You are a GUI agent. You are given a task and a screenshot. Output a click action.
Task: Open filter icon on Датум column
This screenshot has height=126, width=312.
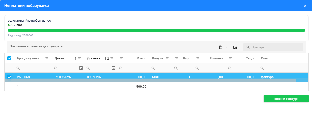(79, 58)
